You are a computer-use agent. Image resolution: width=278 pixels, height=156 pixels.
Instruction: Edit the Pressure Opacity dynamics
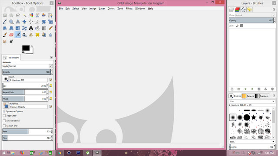pos(51,107)
